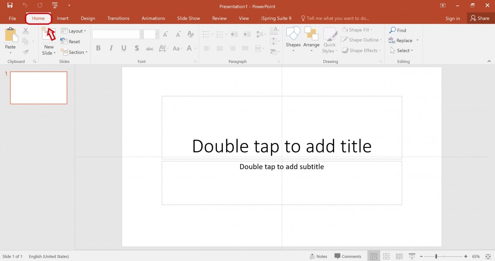Viewport: 495px width, 261px height.
Task: Open the Select dropdown in Editing
Action: point(402,51)
